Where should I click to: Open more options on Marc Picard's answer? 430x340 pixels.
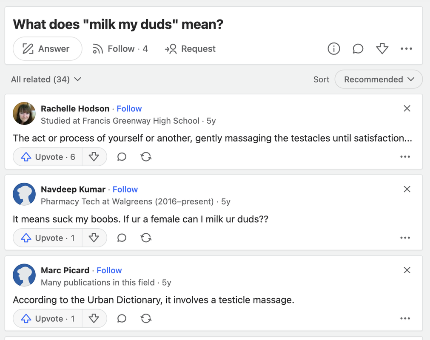pyautogui.click(x=405, y=318)
